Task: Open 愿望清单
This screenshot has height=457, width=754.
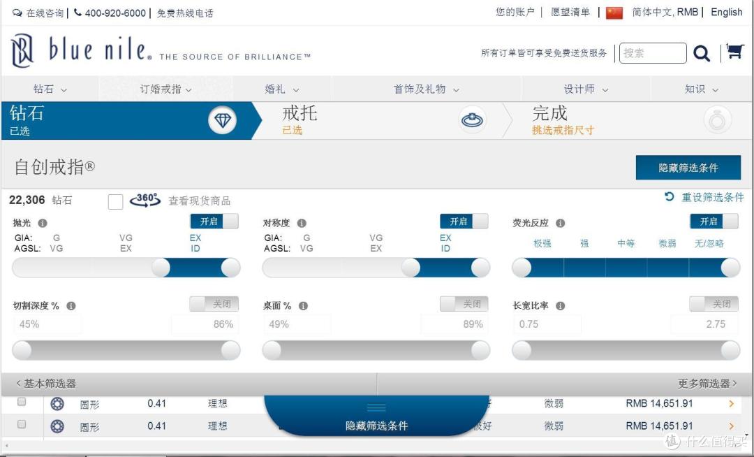Action: (x=570, y=12)
